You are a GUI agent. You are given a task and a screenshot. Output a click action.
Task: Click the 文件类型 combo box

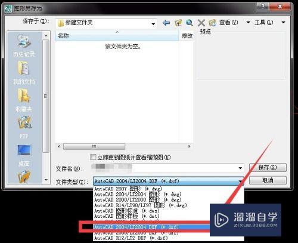pyautogui.click(x=169, y=181)
